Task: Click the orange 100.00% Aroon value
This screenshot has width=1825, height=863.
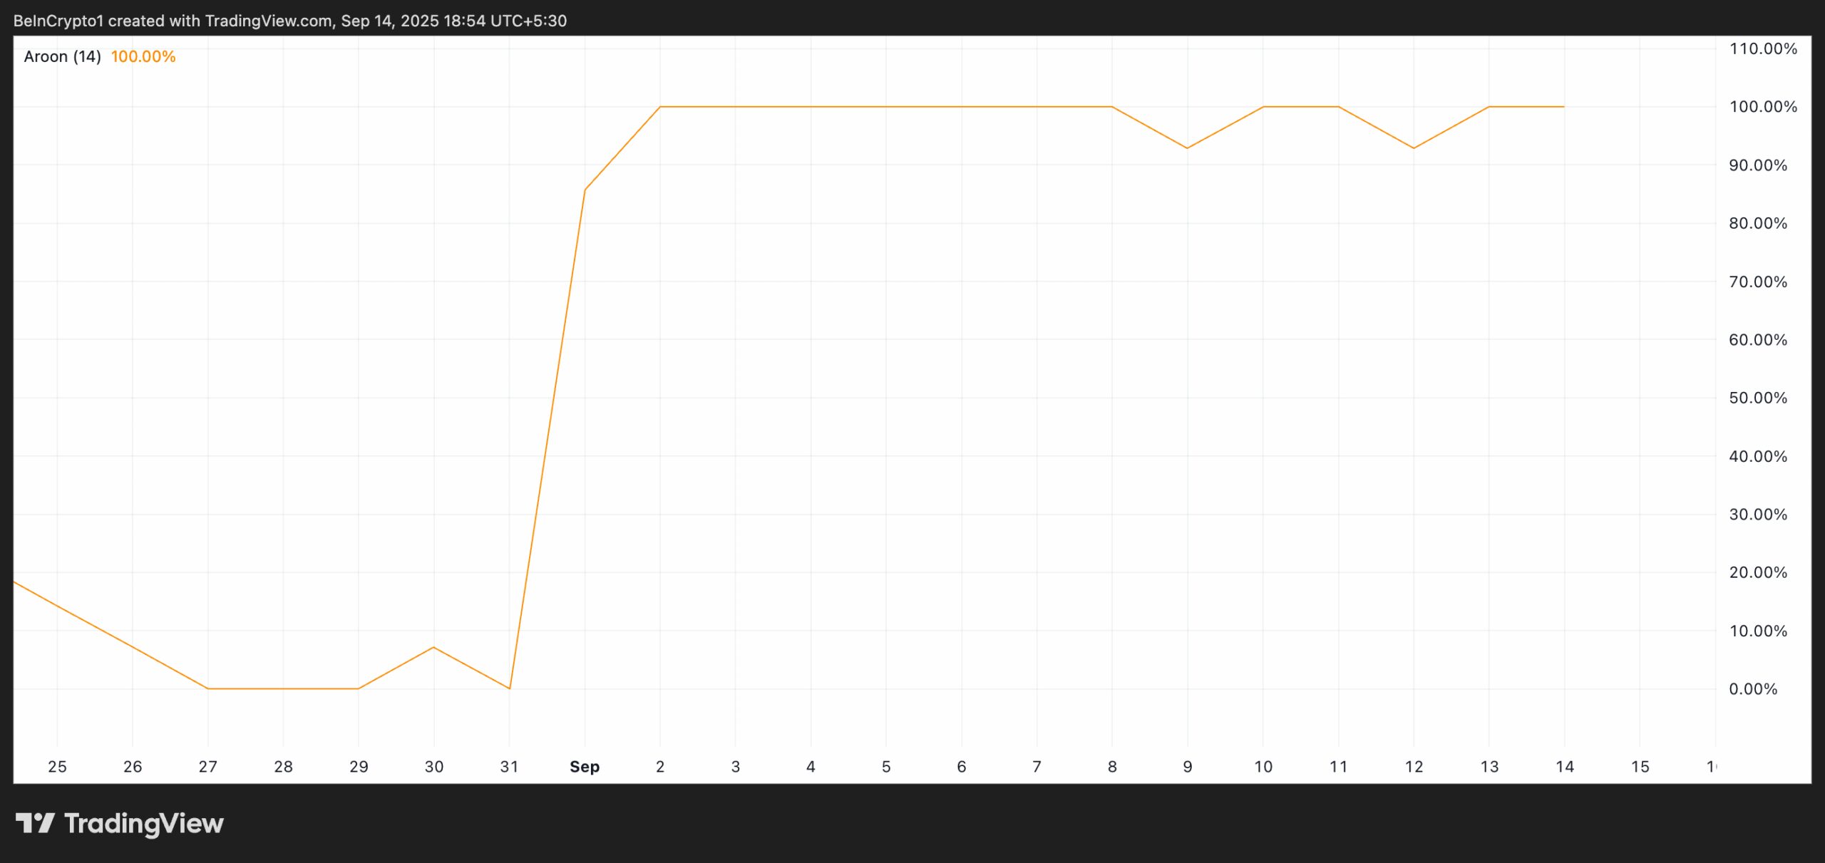Action: 143,56
